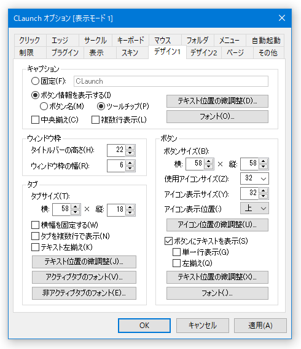Click the キャンセル button
The width and height of the screenshot is (301, 349).
203,326
